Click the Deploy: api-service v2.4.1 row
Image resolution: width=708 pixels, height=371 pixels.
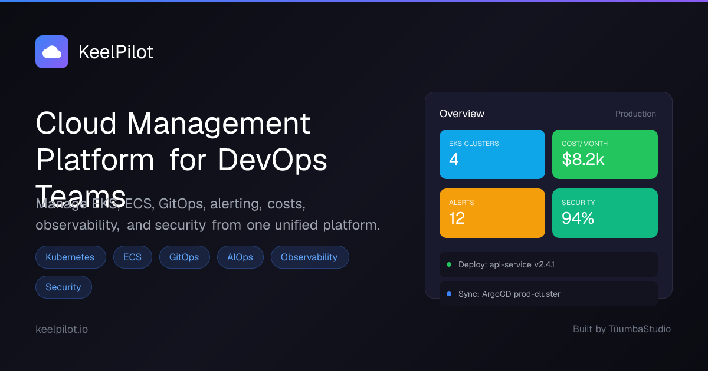coord(549,264)
